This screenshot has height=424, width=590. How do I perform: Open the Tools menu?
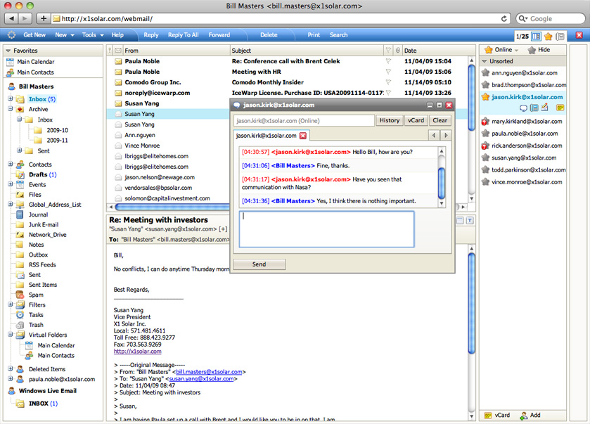(x=89, y=35)
